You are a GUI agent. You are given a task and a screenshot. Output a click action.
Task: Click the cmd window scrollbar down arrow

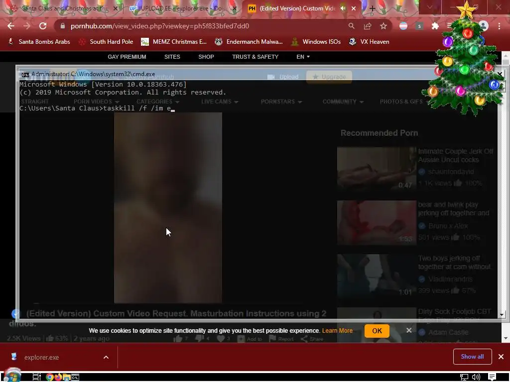click(x=502, y=314)
